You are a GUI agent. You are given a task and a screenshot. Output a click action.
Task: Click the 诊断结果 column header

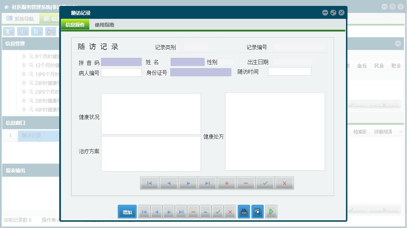click(x=383, y=132)
